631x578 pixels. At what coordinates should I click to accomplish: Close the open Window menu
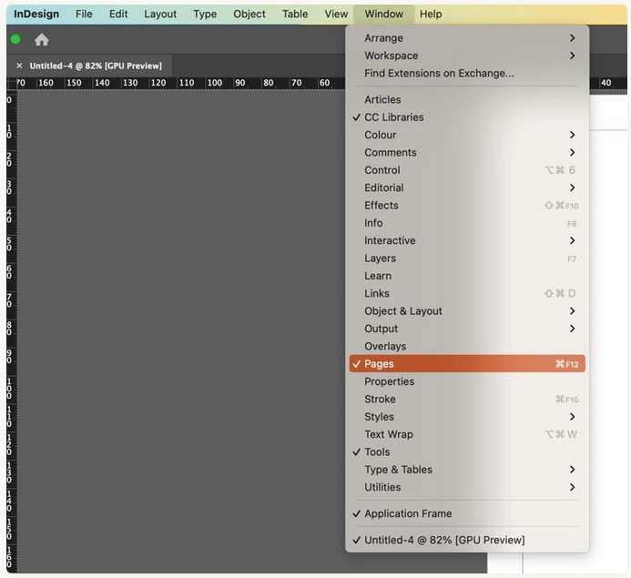click(384, 14)
